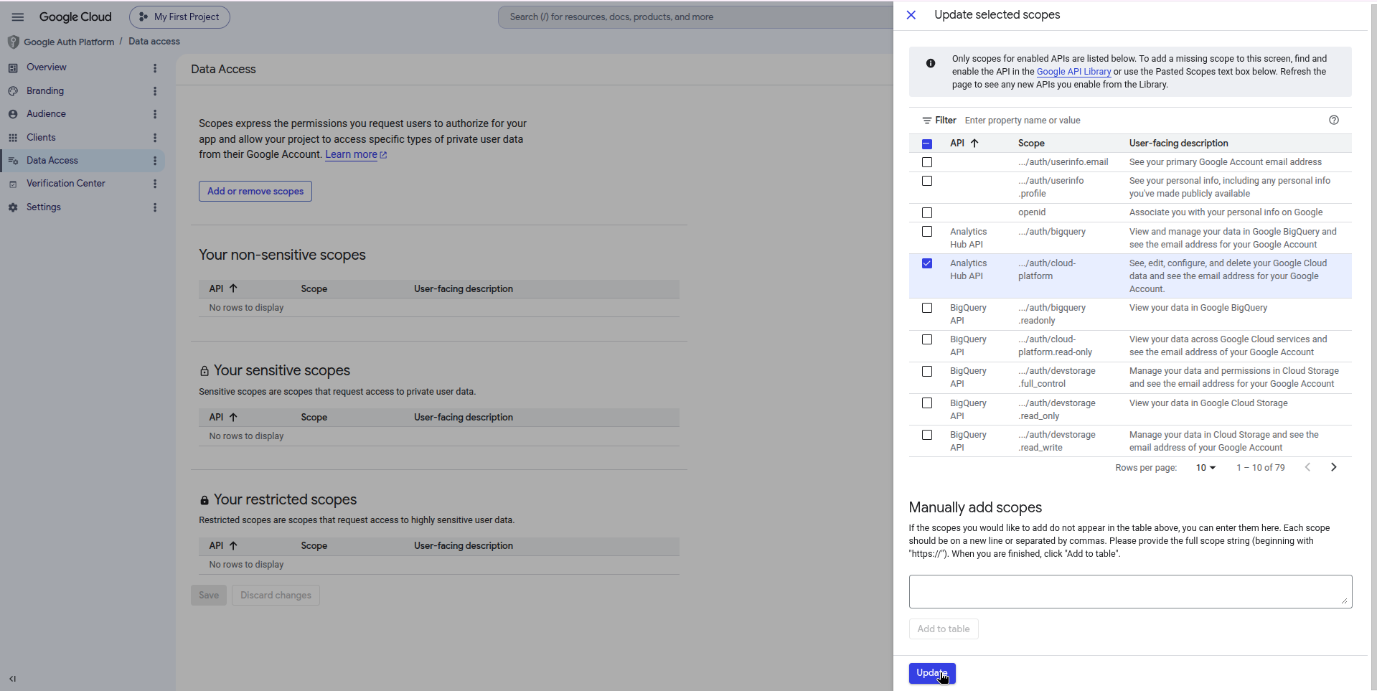Select Data Access in sidebar
Image resolution: width=1377 pixels, height=691 pixels.
click(83, 160)
